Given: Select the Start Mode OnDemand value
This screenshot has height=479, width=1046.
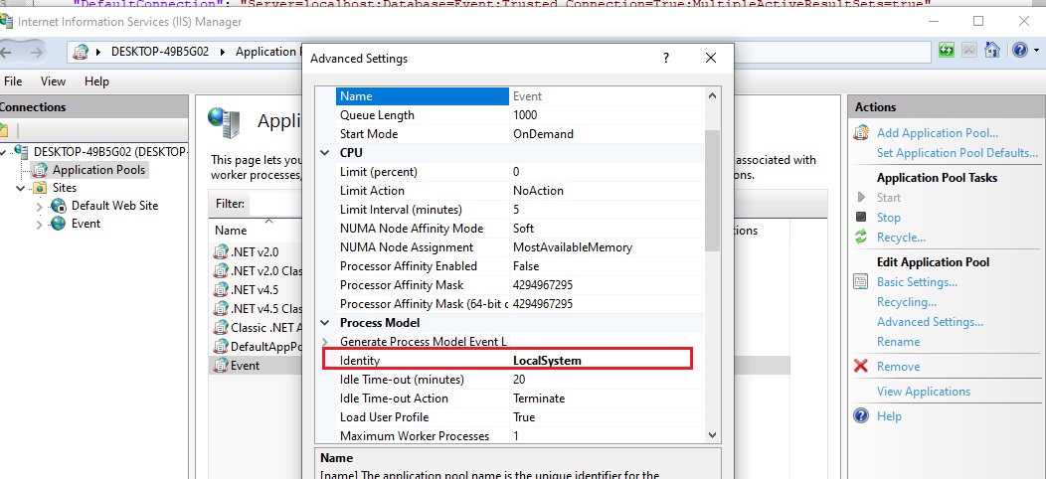Looking at the screenshot, I should point(543,134).
